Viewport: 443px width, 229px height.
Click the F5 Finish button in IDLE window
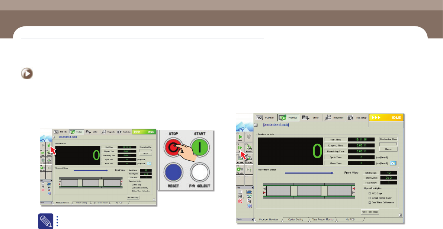point(249,148)
